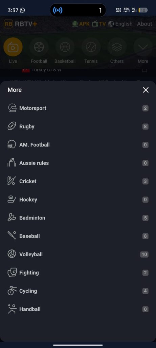Open the Fighting category
Image resolution: width=156 pixels, height=348 pixels.
click(78, 273)
